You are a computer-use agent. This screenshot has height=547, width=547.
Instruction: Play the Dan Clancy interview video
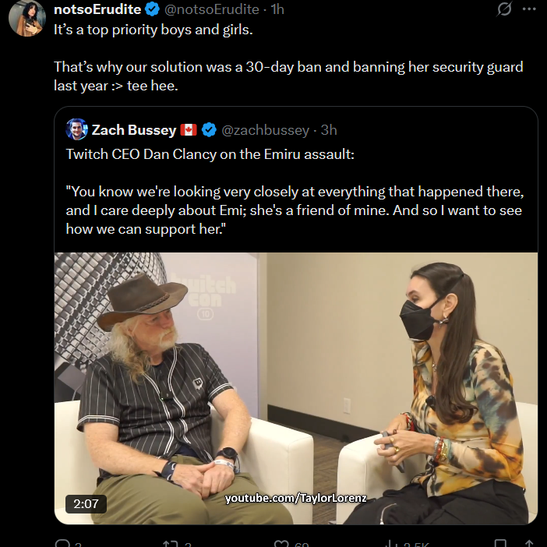tap(296, 388)
